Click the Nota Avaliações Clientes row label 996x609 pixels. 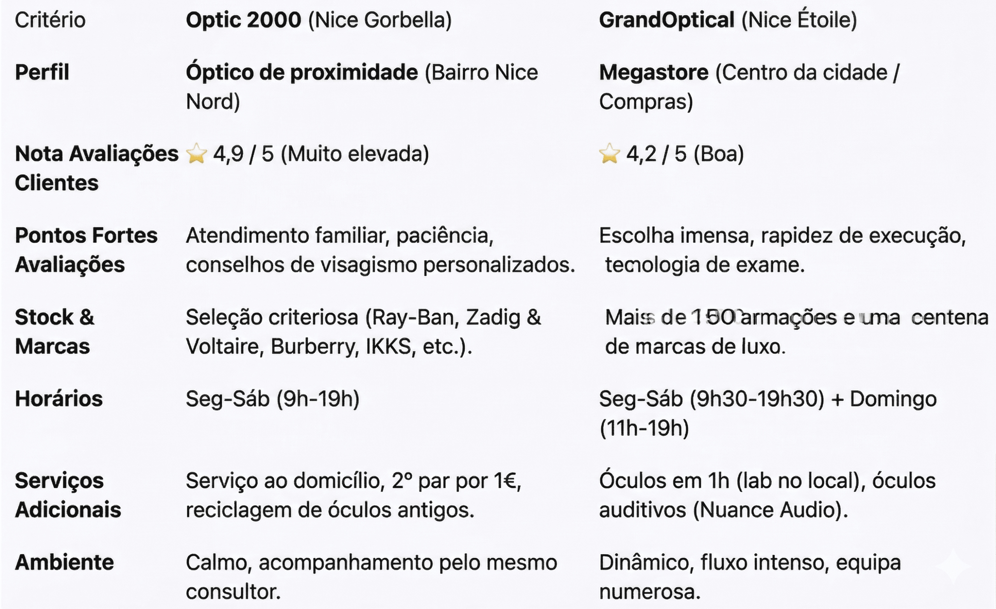click(96, 168)
